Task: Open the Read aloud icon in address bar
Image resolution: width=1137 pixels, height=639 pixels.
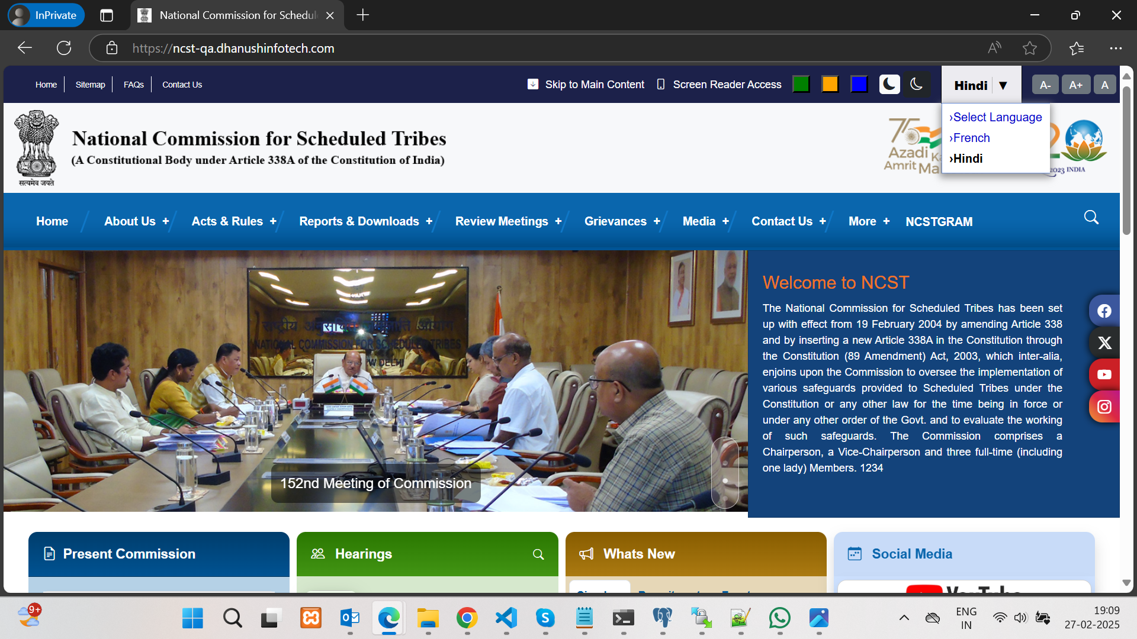Action: coord(995,48)
